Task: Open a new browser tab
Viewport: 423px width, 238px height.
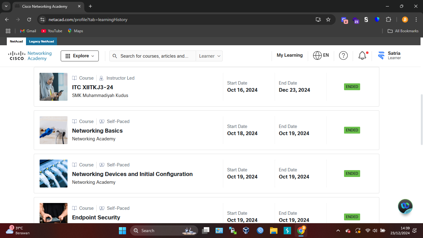Action: 90,6
